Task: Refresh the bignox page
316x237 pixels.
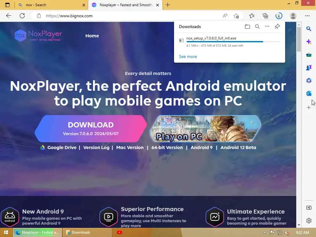Action: click(22, 16)
